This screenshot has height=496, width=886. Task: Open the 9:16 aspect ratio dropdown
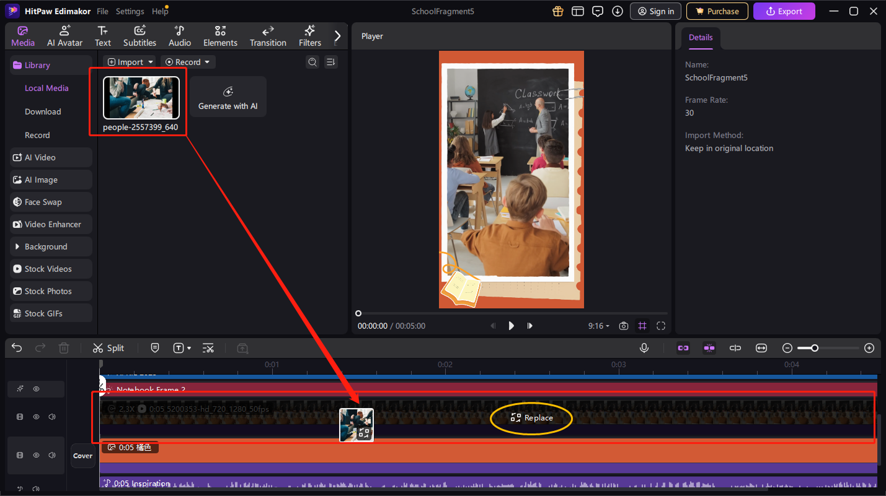(599, 325)
